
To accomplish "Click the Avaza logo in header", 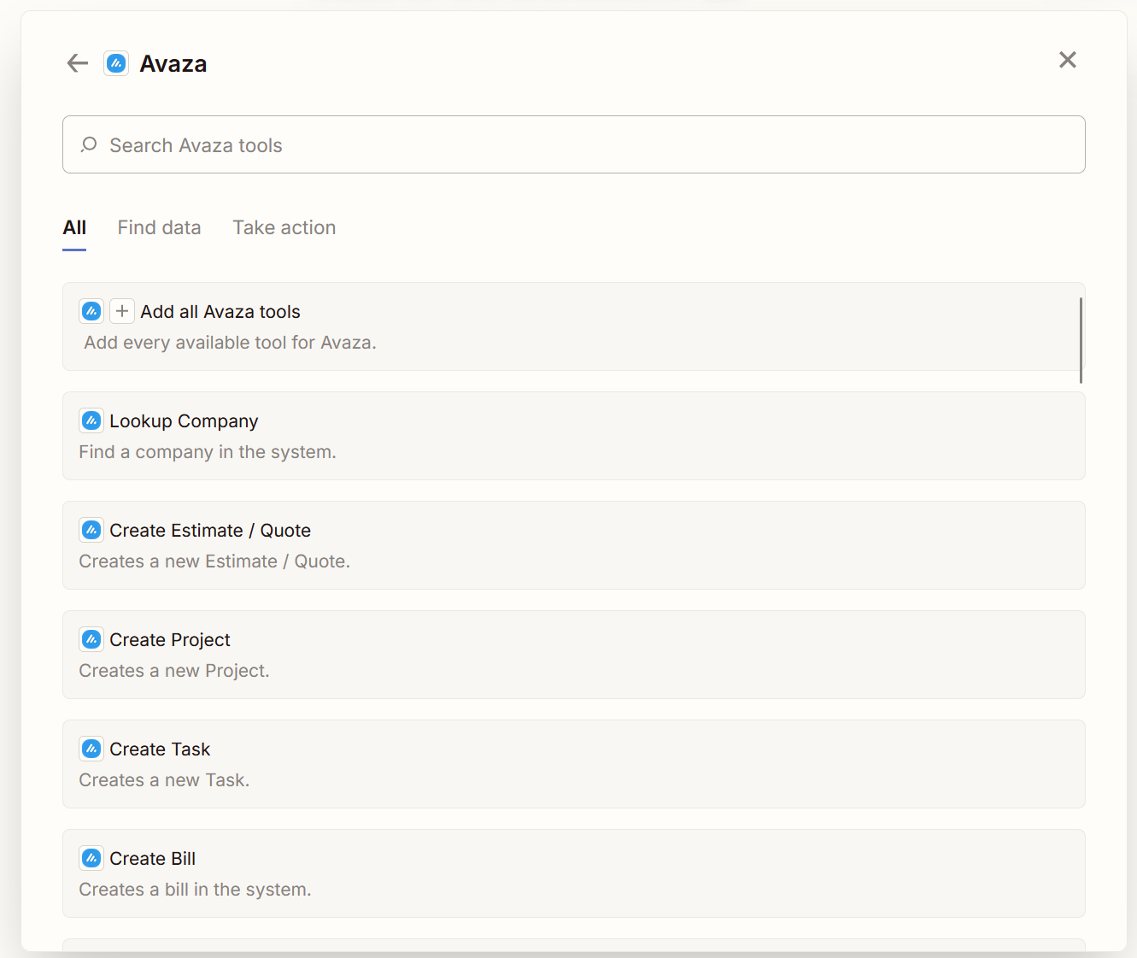I will 116,63.
